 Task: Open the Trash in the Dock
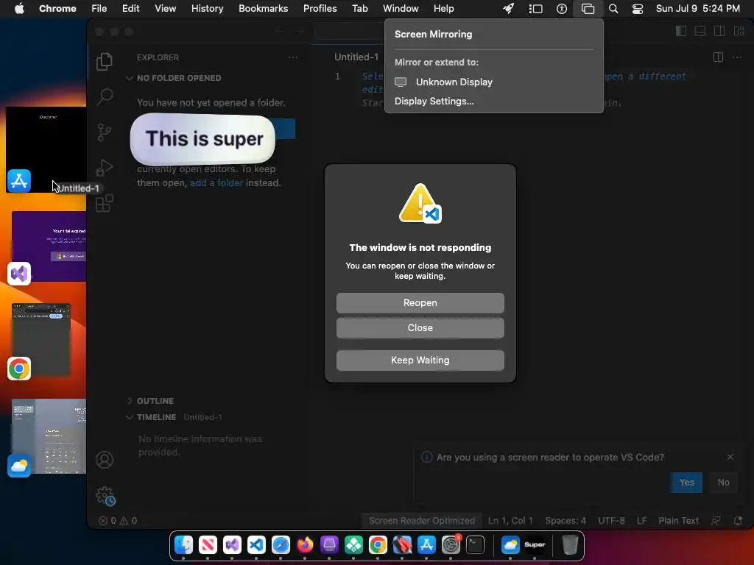(570, 545)
